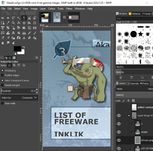Select the Pencil tool
This screenshot has width=153, height=151.
tap(29, 33)
